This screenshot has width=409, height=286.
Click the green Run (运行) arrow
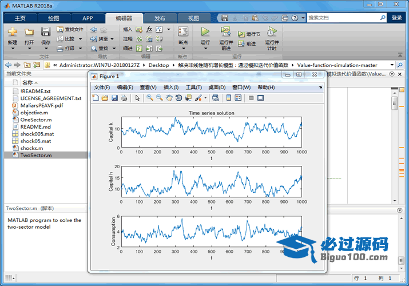pos(205,32)
